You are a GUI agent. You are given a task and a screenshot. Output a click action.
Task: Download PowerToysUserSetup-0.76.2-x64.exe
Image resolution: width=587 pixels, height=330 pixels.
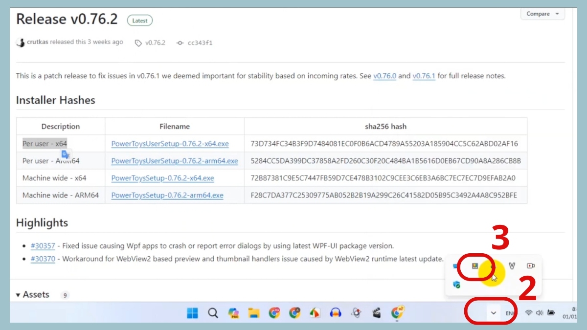[170, 144]
